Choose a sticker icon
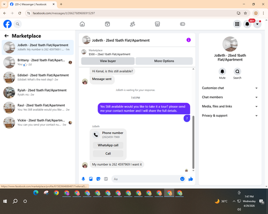This screenshot has height=214, width=268. 98,179
